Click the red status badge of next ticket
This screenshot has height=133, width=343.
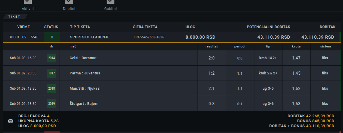pos(52,132)
